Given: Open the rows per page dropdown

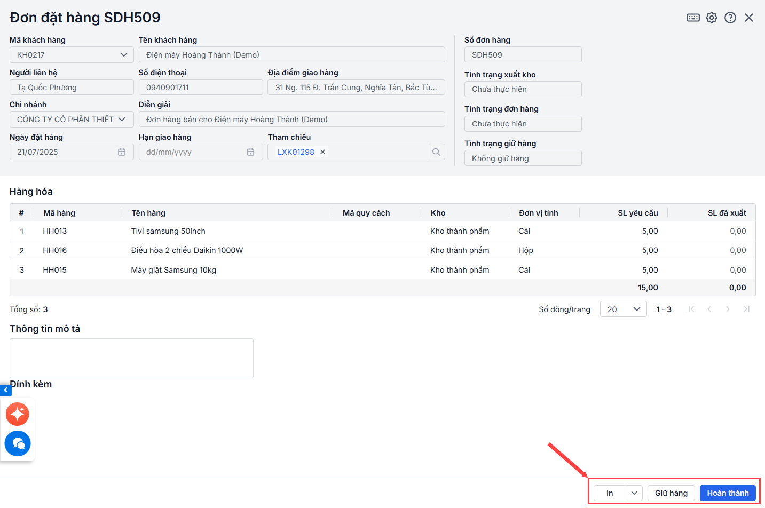Looking at the screenshot, I should point(623,309).
